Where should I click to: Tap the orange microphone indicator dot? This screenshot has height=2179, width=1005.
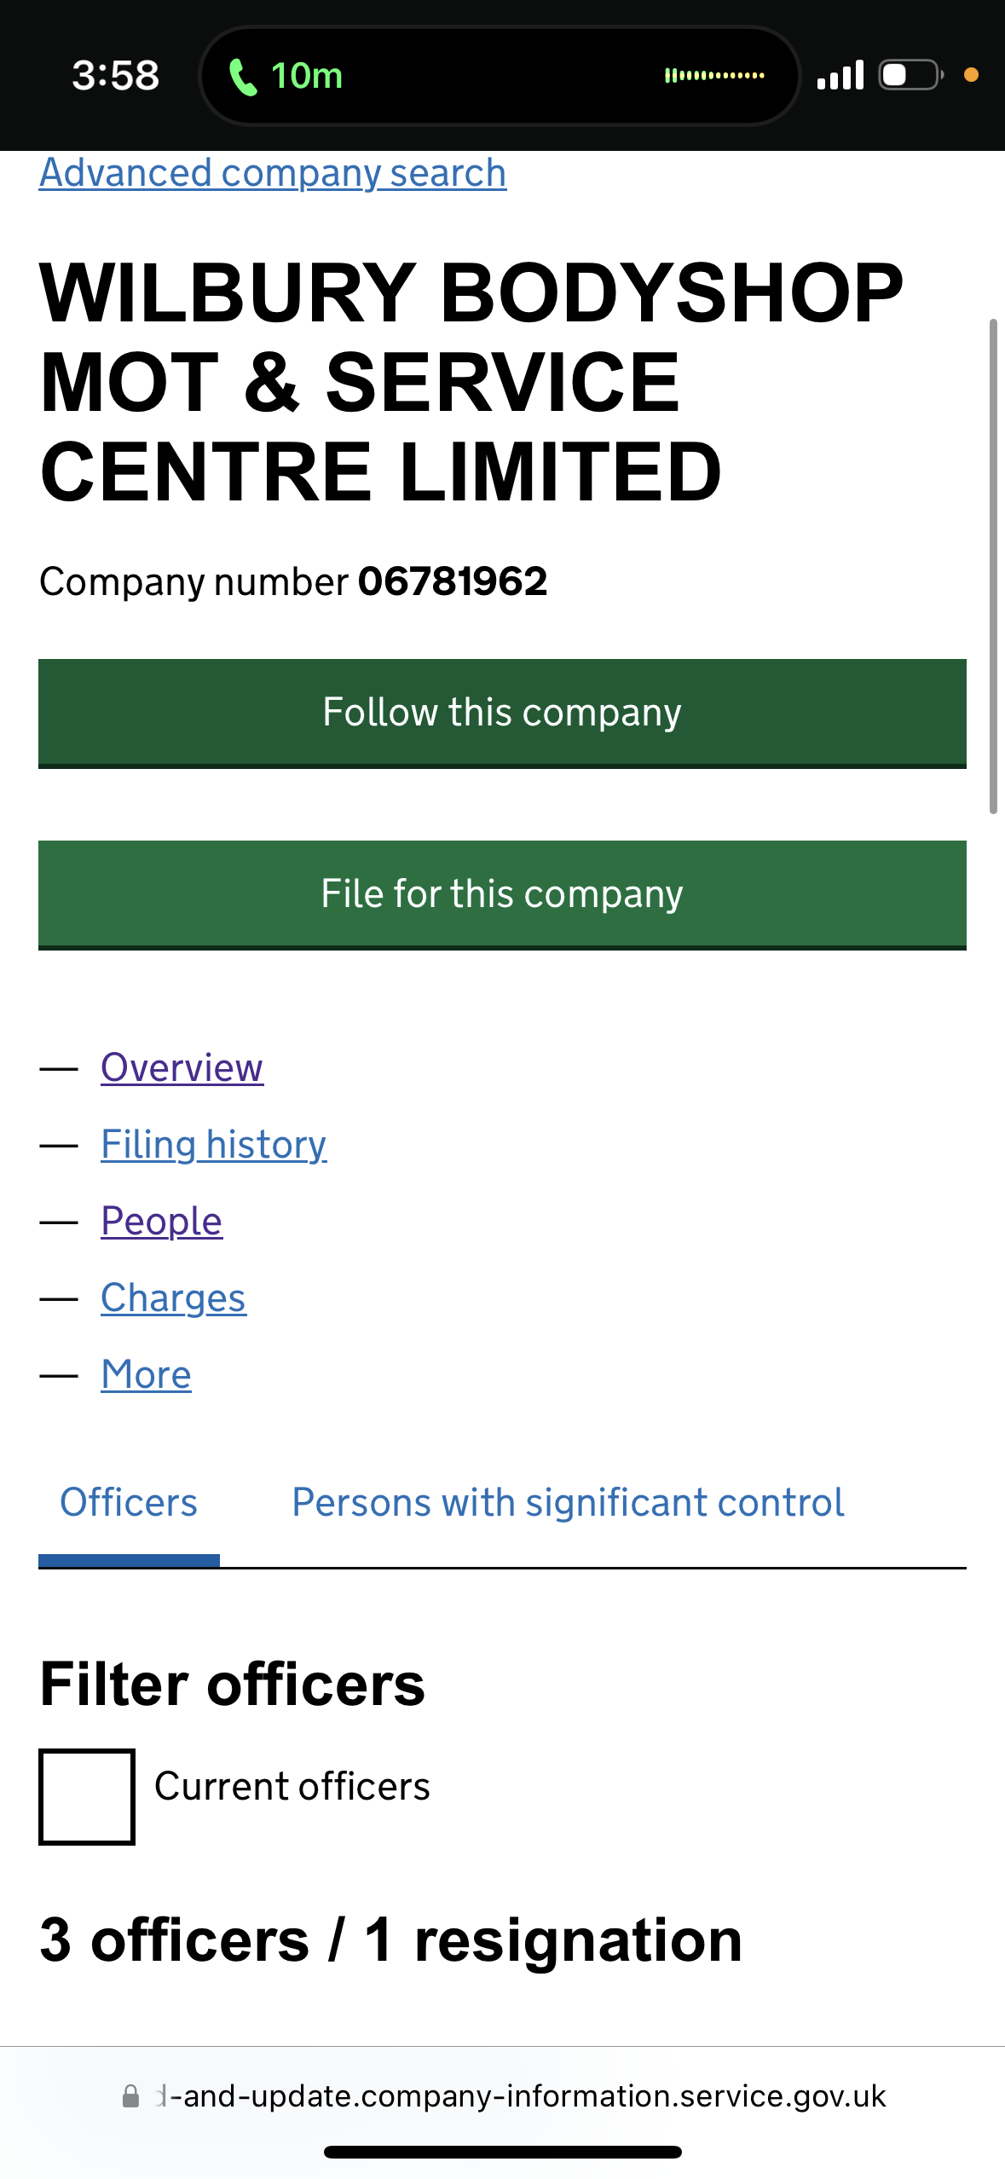pos(970,75)
